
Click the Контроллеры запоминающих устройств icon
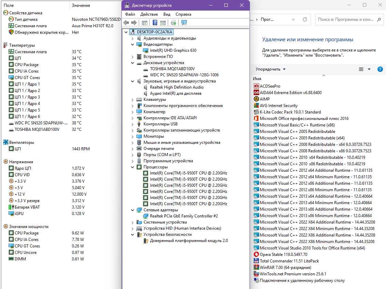(x=139, y=131)
